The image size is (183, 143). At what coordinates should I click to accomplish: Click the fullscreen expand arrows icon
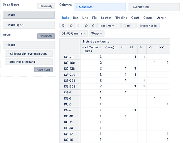point(63,26)
